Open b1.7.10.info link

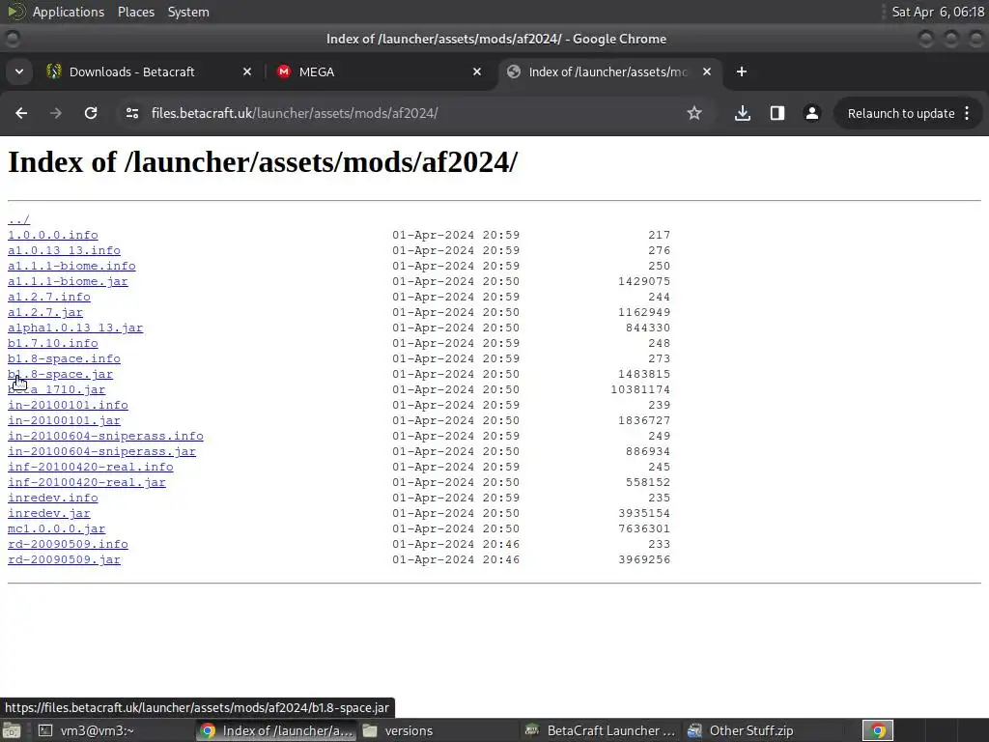(x=53, y=343)
